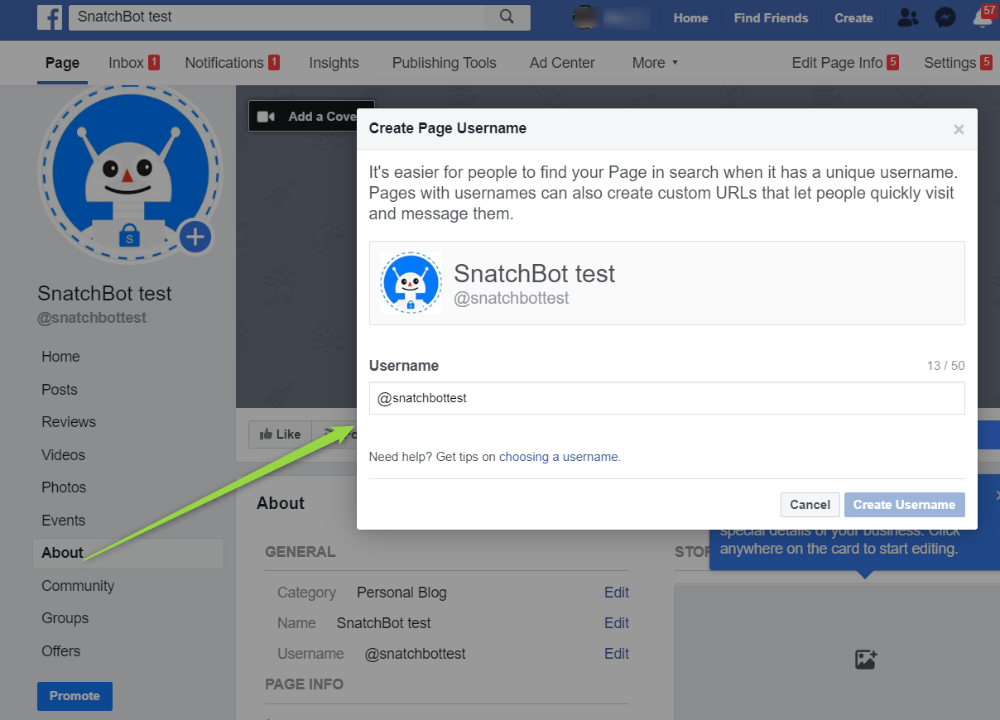
Task: Click the Facebook logo icon
Action: 50,17
